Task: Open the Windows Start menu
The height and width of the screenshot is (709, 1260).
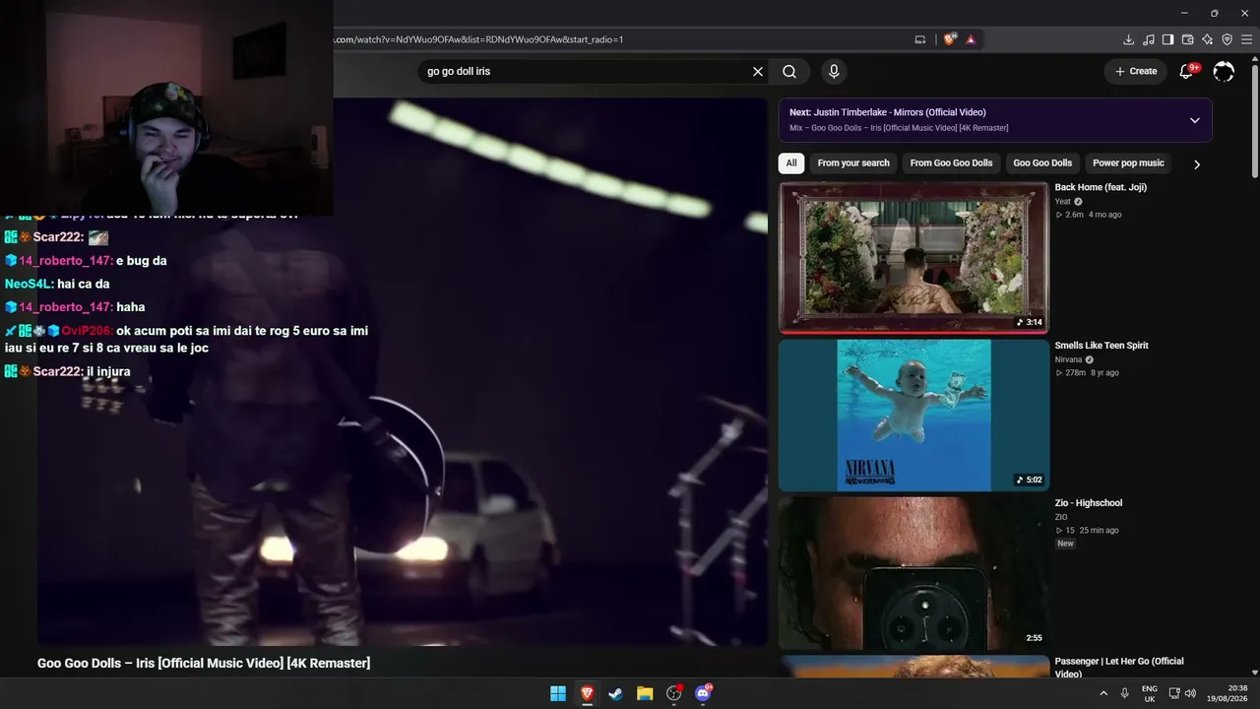Action: pos(558,693)
